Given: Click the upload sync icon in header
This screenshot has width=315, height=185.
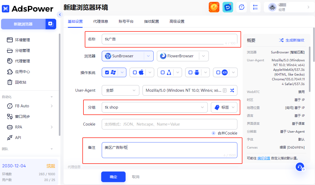Looking at the screenshot, I should pos(241,7).
